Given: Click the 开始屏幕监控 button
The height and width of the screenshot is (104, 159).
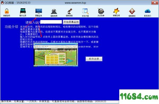Looking at the screenshot, I should 71,22.
